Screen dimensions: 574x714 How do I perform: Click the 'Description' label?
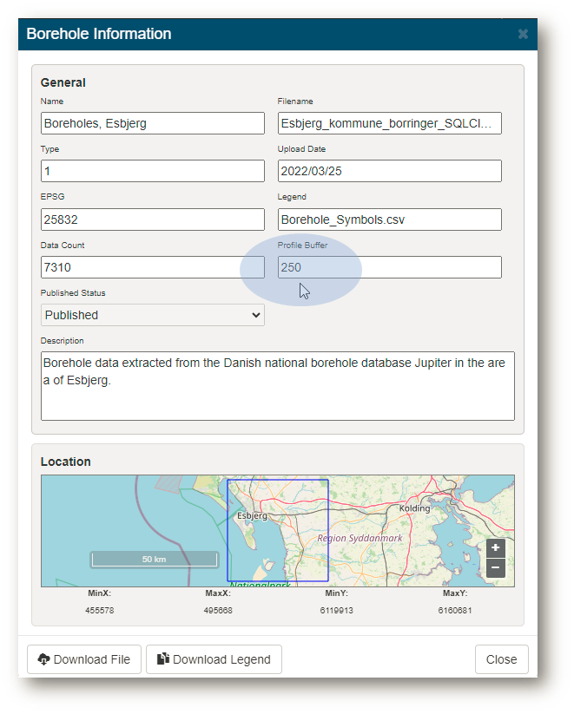tap(62, 341)
